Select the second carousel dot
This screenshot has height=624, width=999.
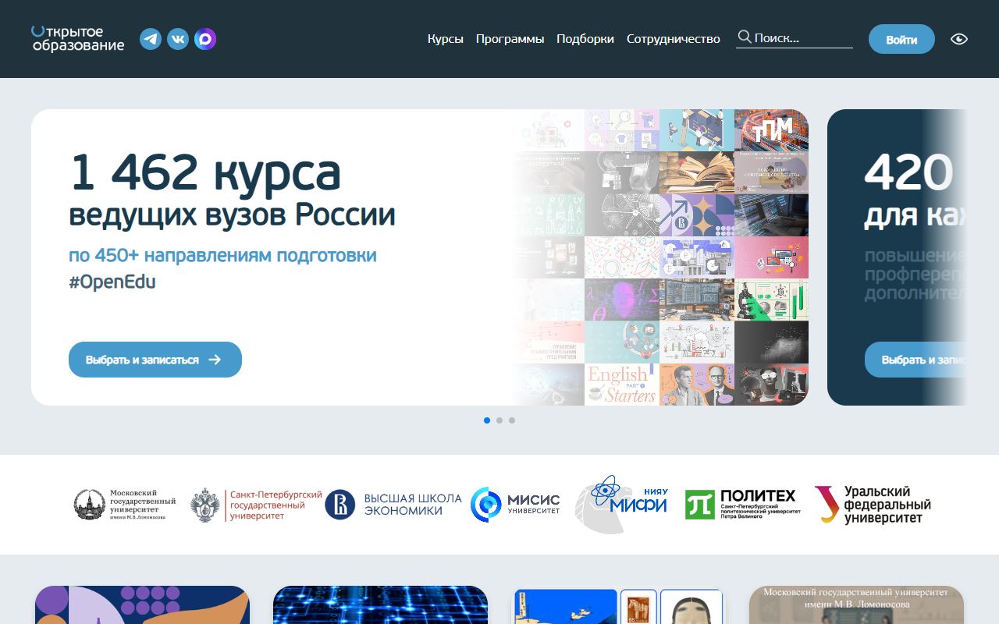tap(499, 420)
